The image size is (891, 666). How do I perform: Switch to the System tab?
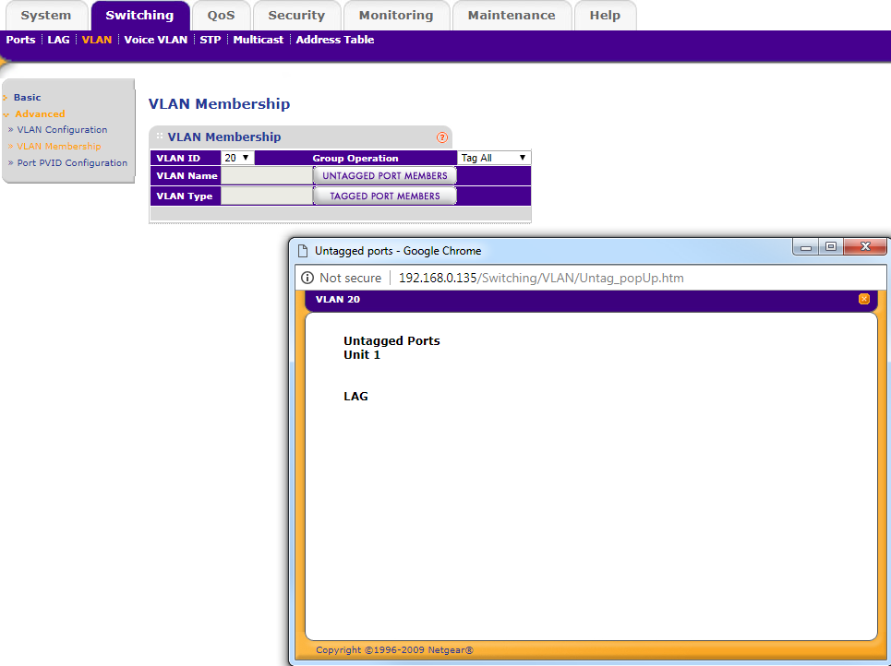pos(45,16)
